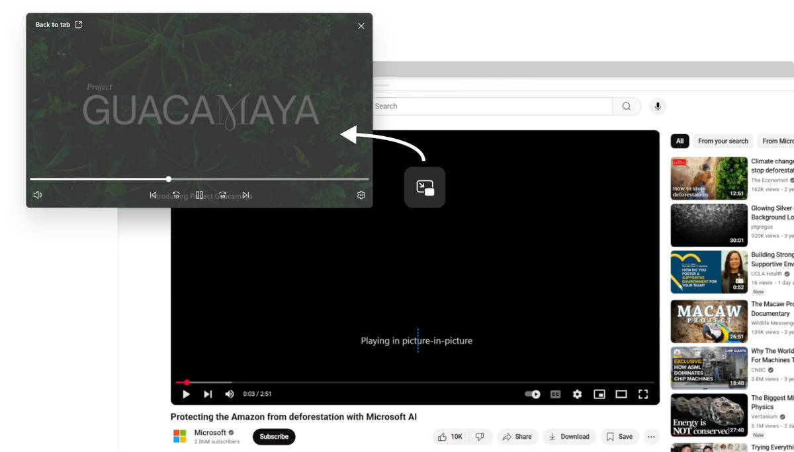Open The Economist channel name
This screenshot has height=452, width=794.
pos(770,180)
